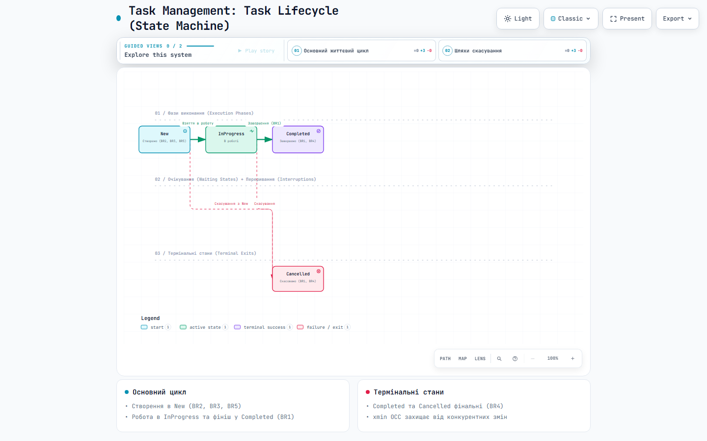The image size is (707, 441).
Task: Click the lane label 01 / Фази виконання
Action: tap(204, 113)
